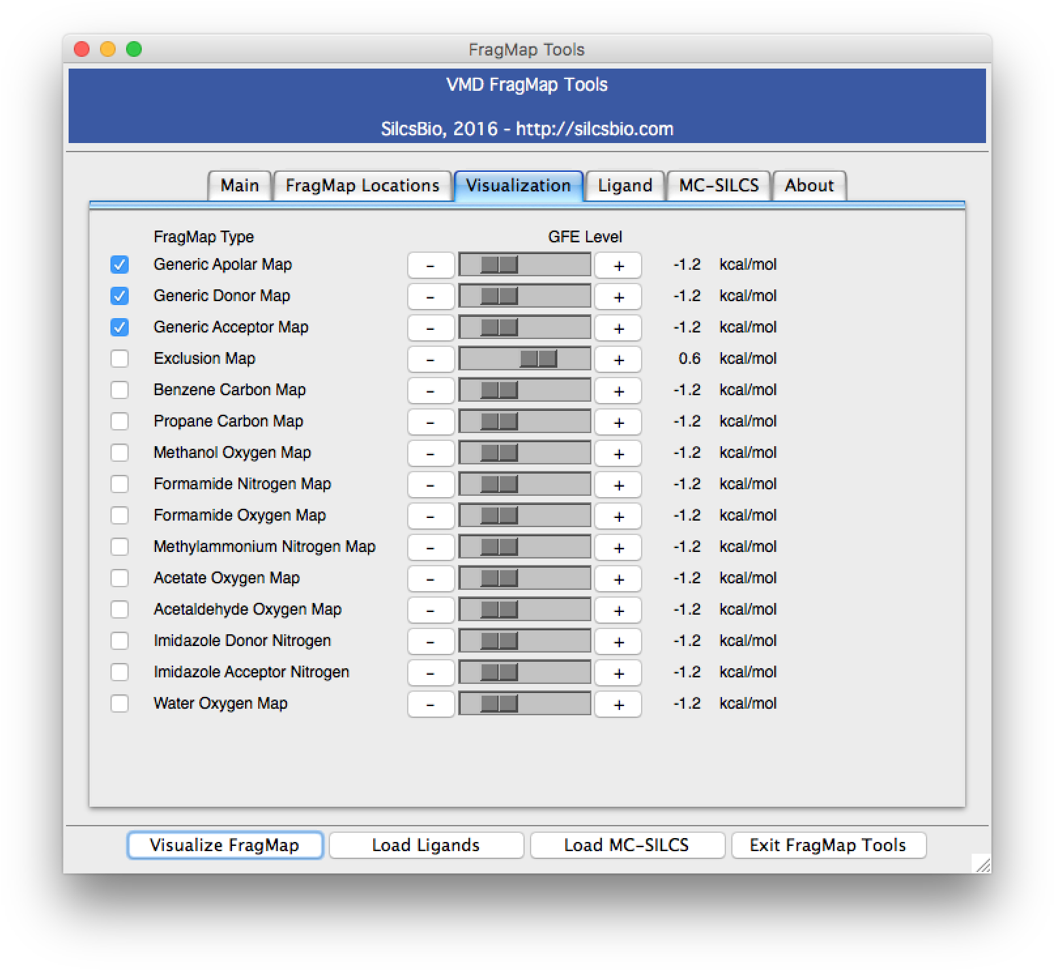Open the About tab
The width and height of the screenshot is (1054, 970).
point(810,186)
